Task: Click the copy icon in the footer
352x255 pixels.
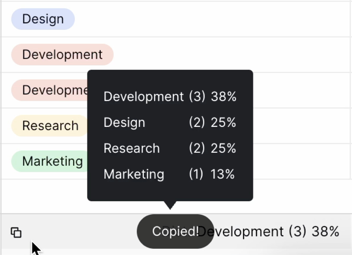Action: point(16,233)
